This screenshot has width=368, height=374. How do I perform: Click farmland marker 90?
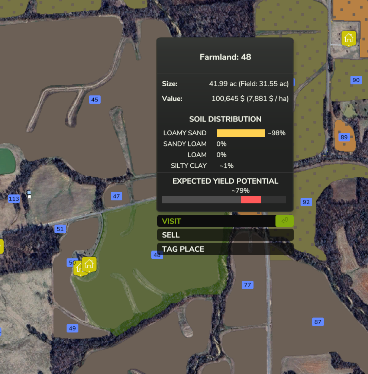tap(356, 80)
